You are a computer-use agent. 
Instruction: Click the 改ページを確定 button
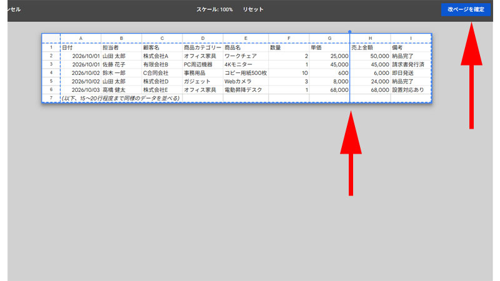click(466, 9)
